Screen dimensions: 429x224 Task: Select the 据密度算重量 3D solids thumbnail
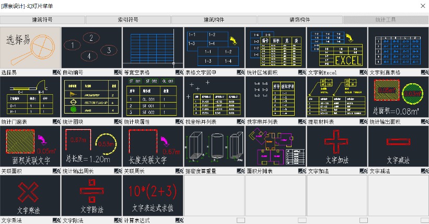coord(214,147)
